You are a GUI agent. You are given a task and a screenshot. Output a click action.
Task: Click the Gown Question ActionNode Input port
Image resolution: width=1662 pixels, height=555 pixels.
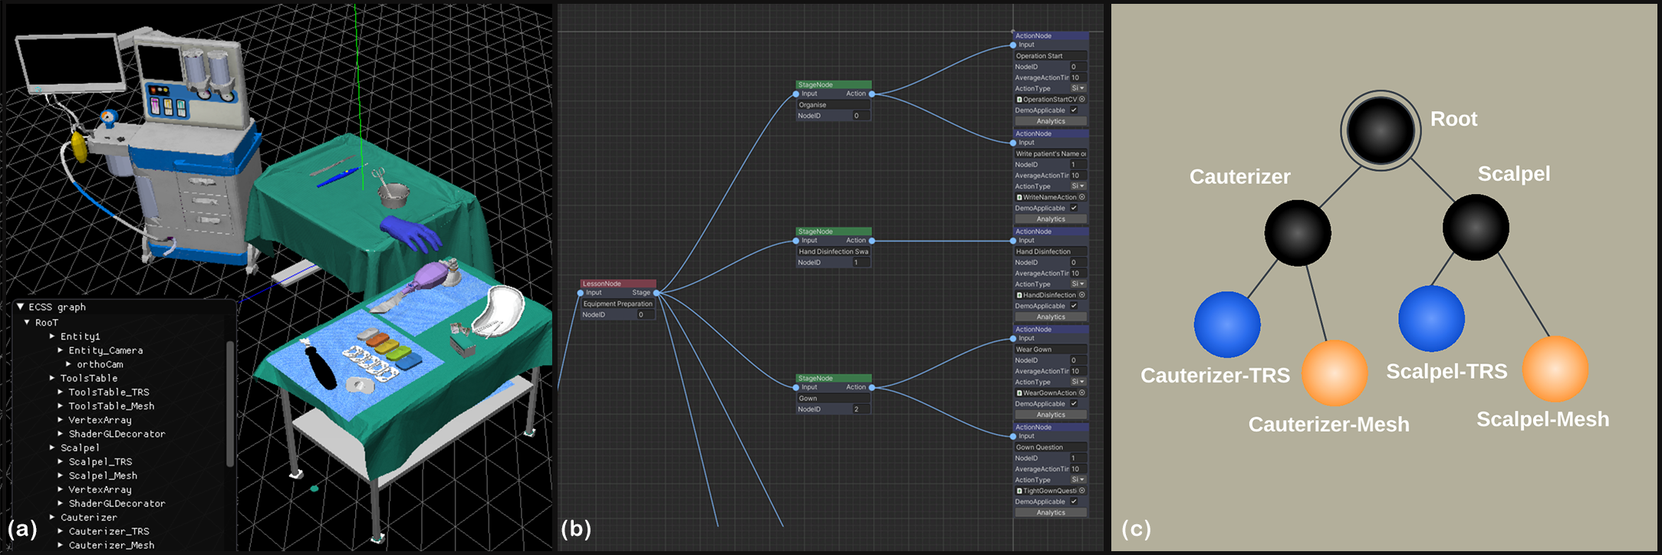click(x=1013, y=436)
